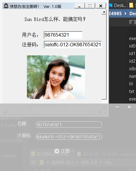Click the 'D:\IDA 6.8\cfg' background tab
Screen dimensions: 136x171
(x=53, y=154)
